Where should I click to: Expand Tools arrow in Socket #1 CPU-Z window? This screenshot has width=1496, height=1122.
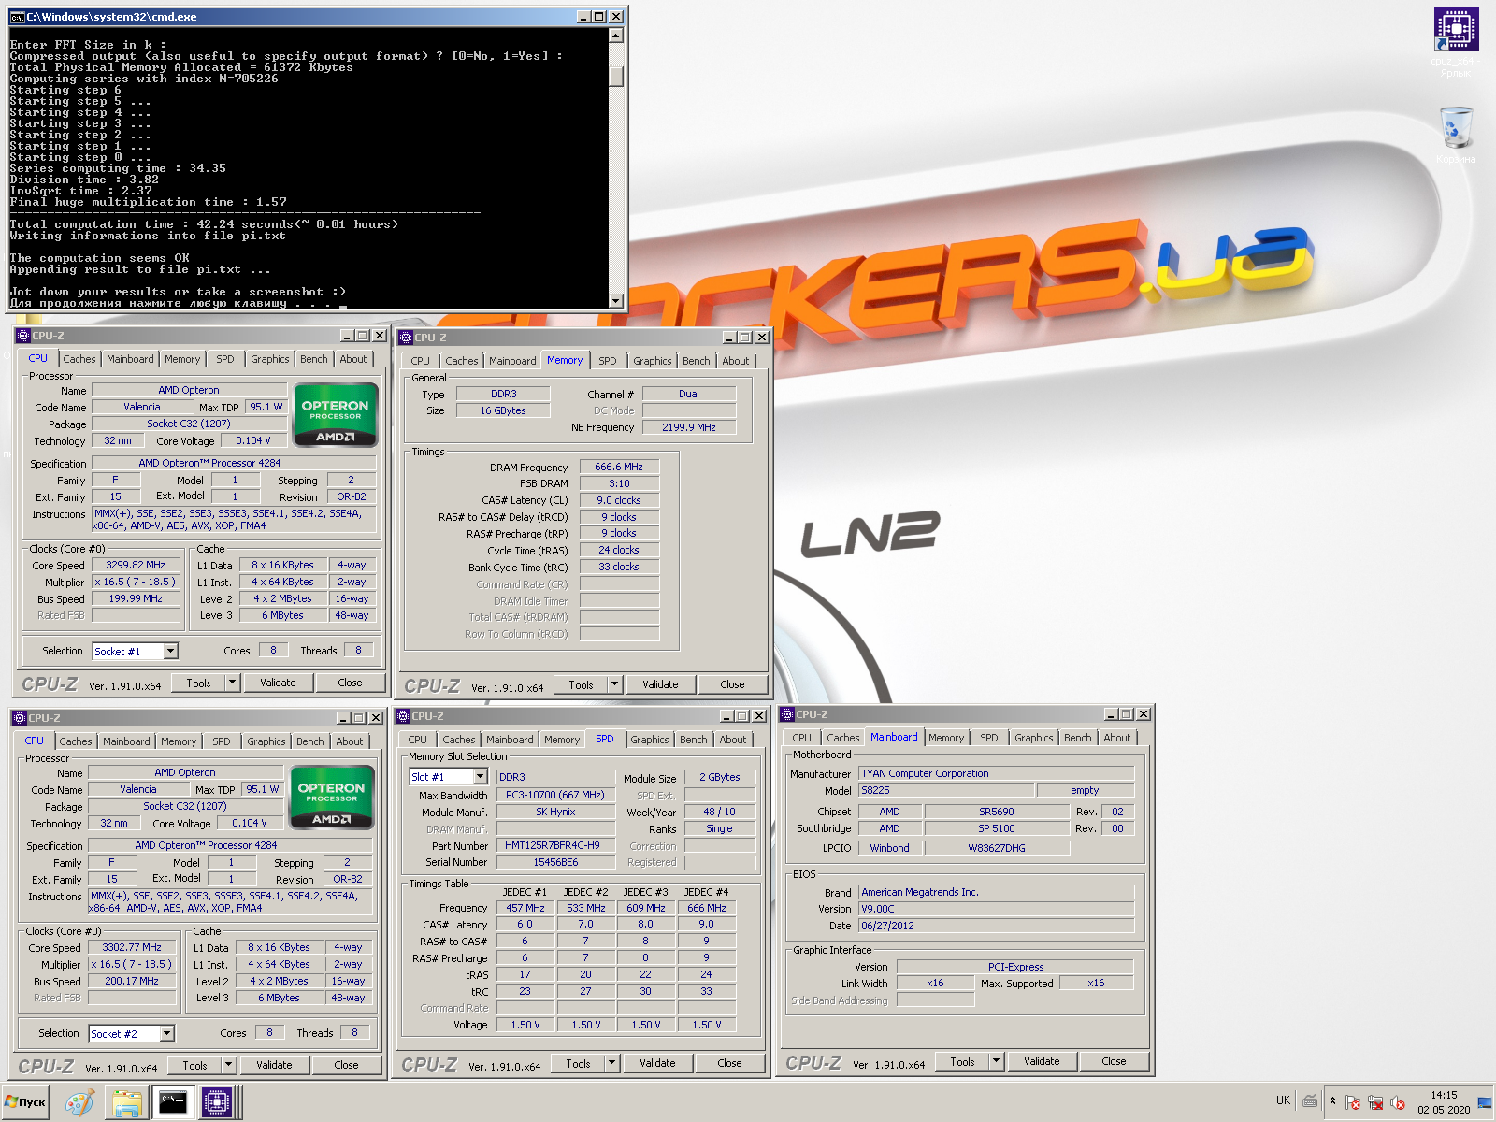pyautogui.click(x=233, y=683)
